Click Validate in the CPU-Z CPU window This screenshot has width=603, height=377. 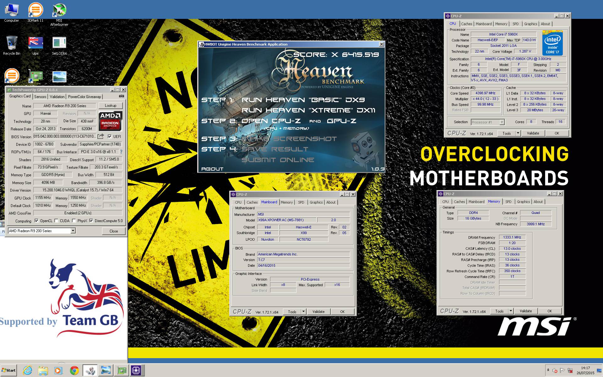pyautogui.click(x=533, y=133)
